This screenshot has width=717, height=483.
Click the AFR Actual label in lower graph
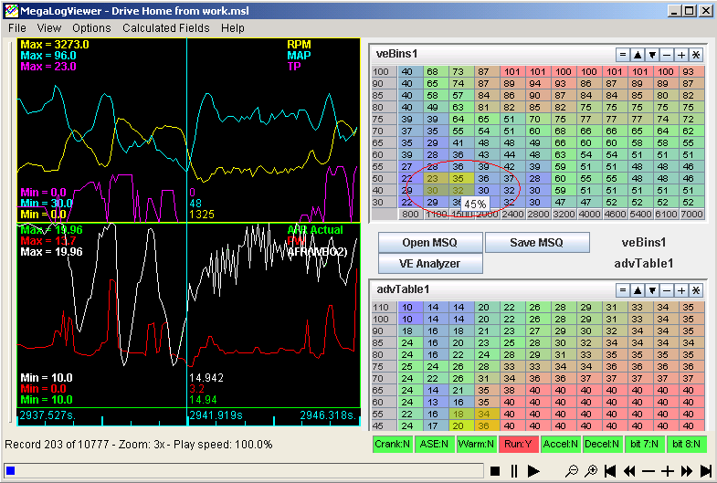(315, 230)
